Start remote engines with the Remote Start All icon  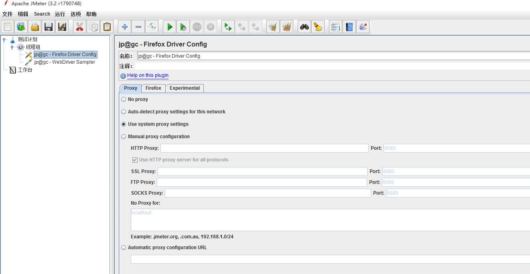pyautogui.click(x=228, y=27)
